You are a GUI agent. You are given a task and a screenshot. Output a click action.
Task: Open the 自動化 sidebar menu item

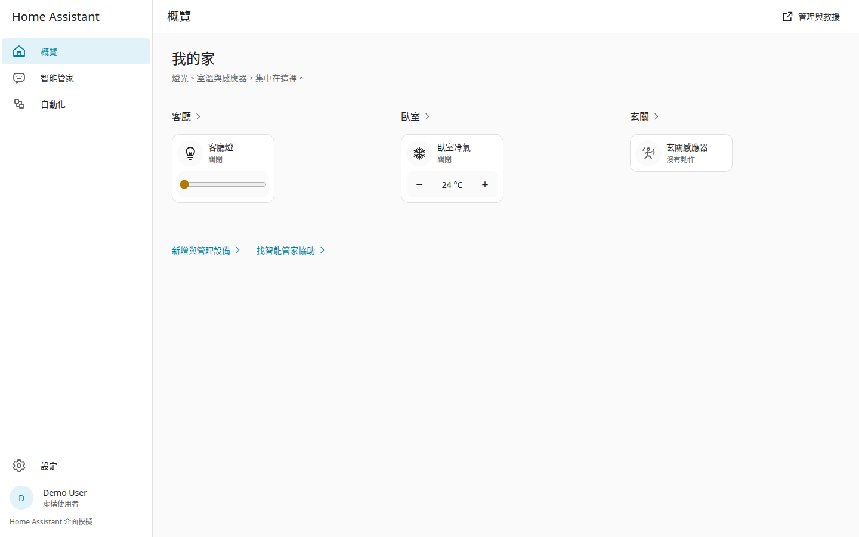click(76, 104)
